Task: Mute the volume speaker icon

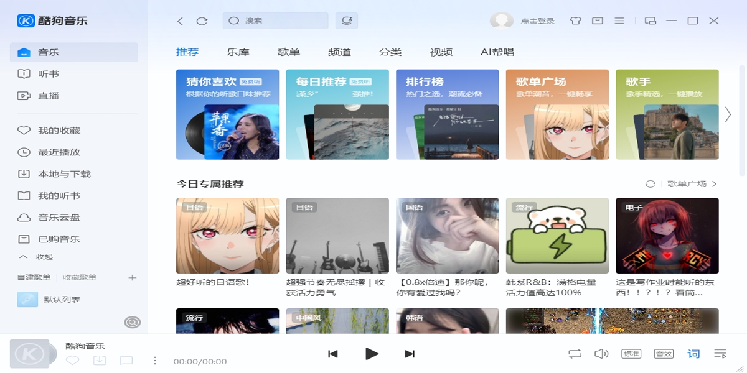Action: 601,353
